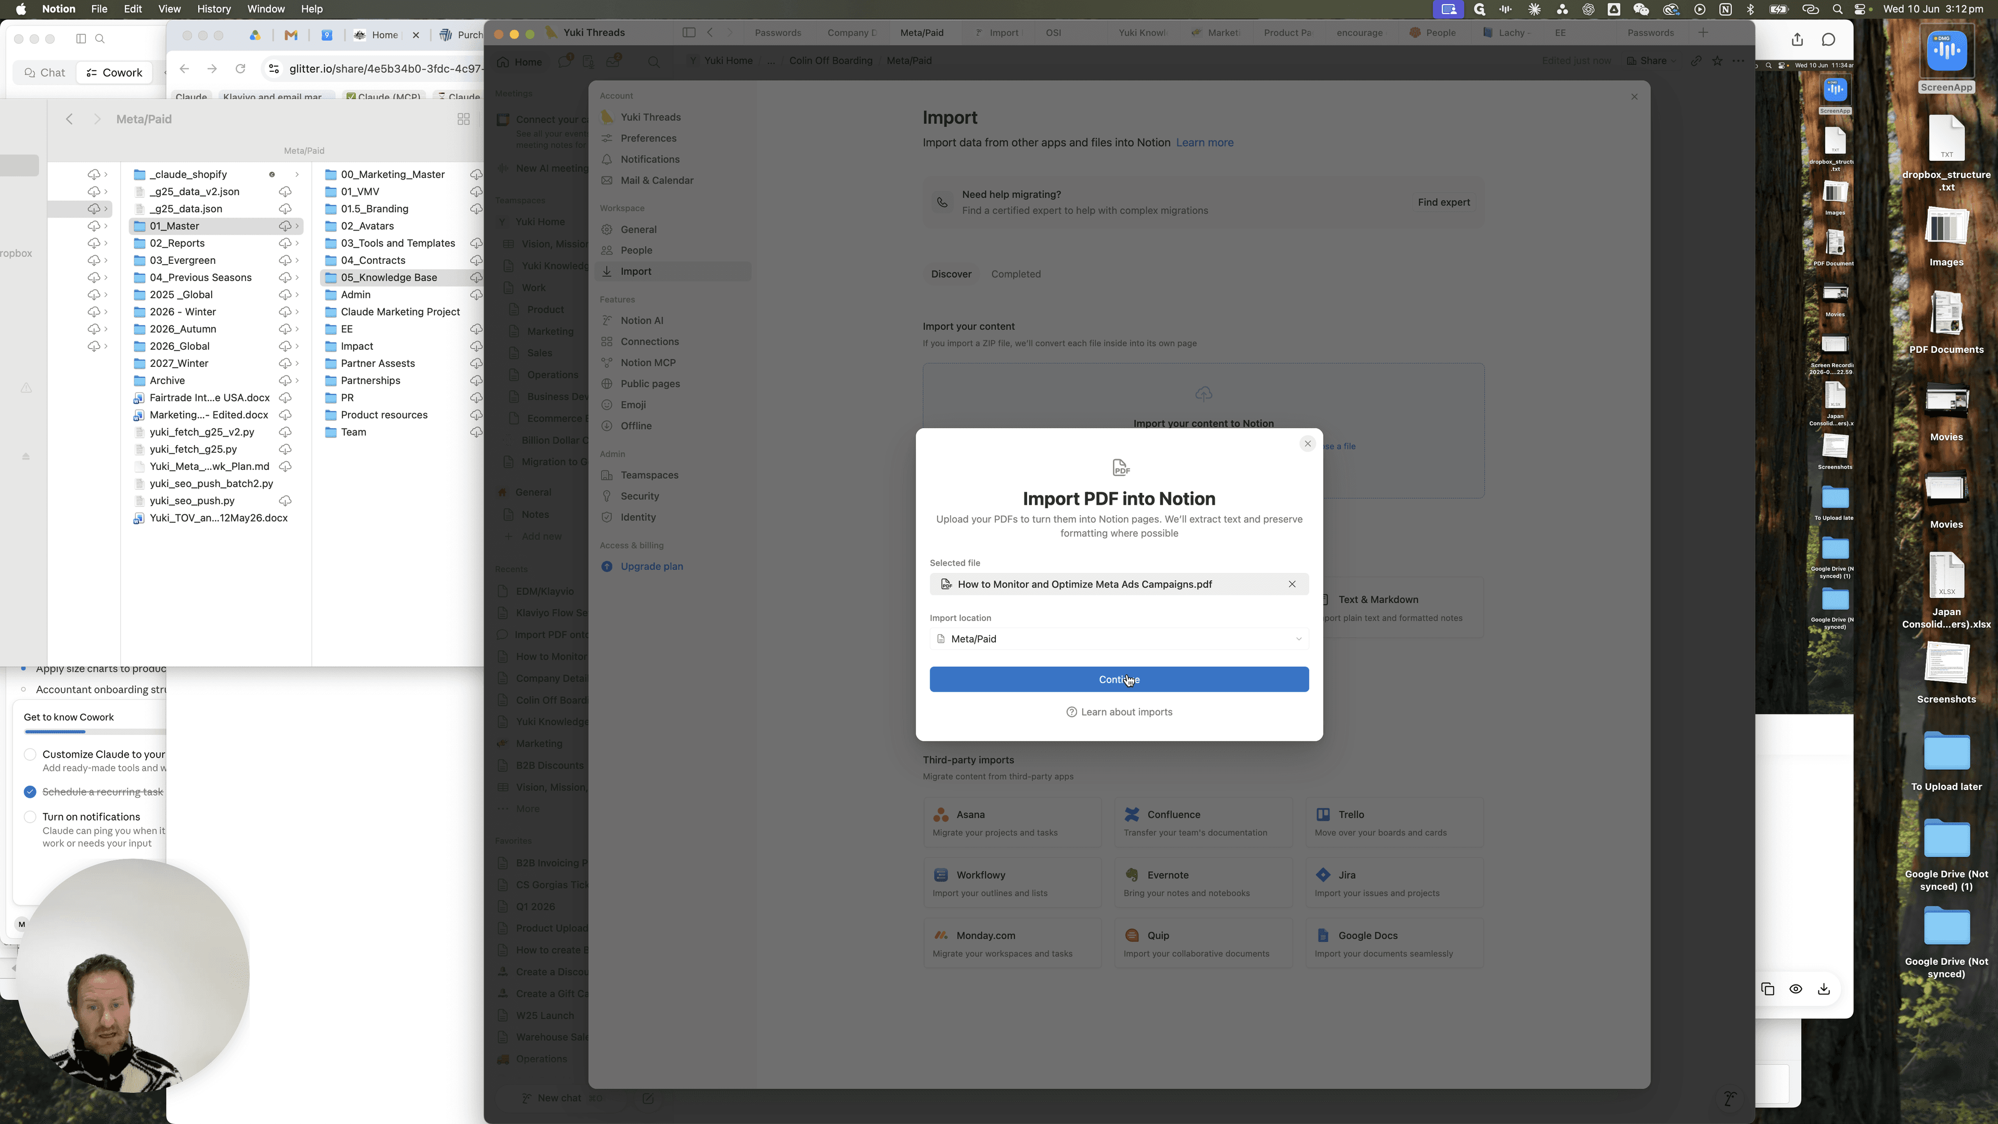This screenshot has height=1124, width=1998.
Task: Click Find expert button
Action: click(x=1443, y=202)
